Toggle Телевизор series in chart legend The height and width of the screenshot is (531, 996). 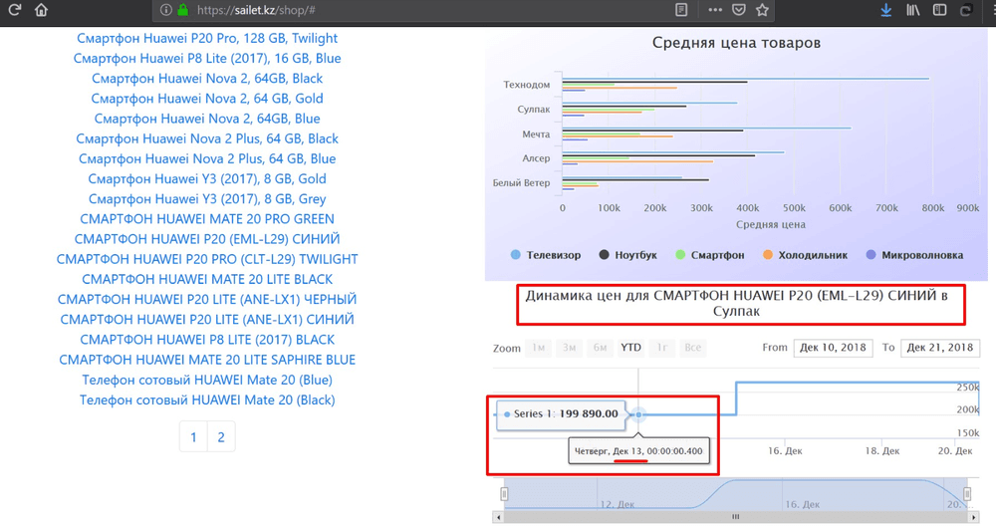546,255
